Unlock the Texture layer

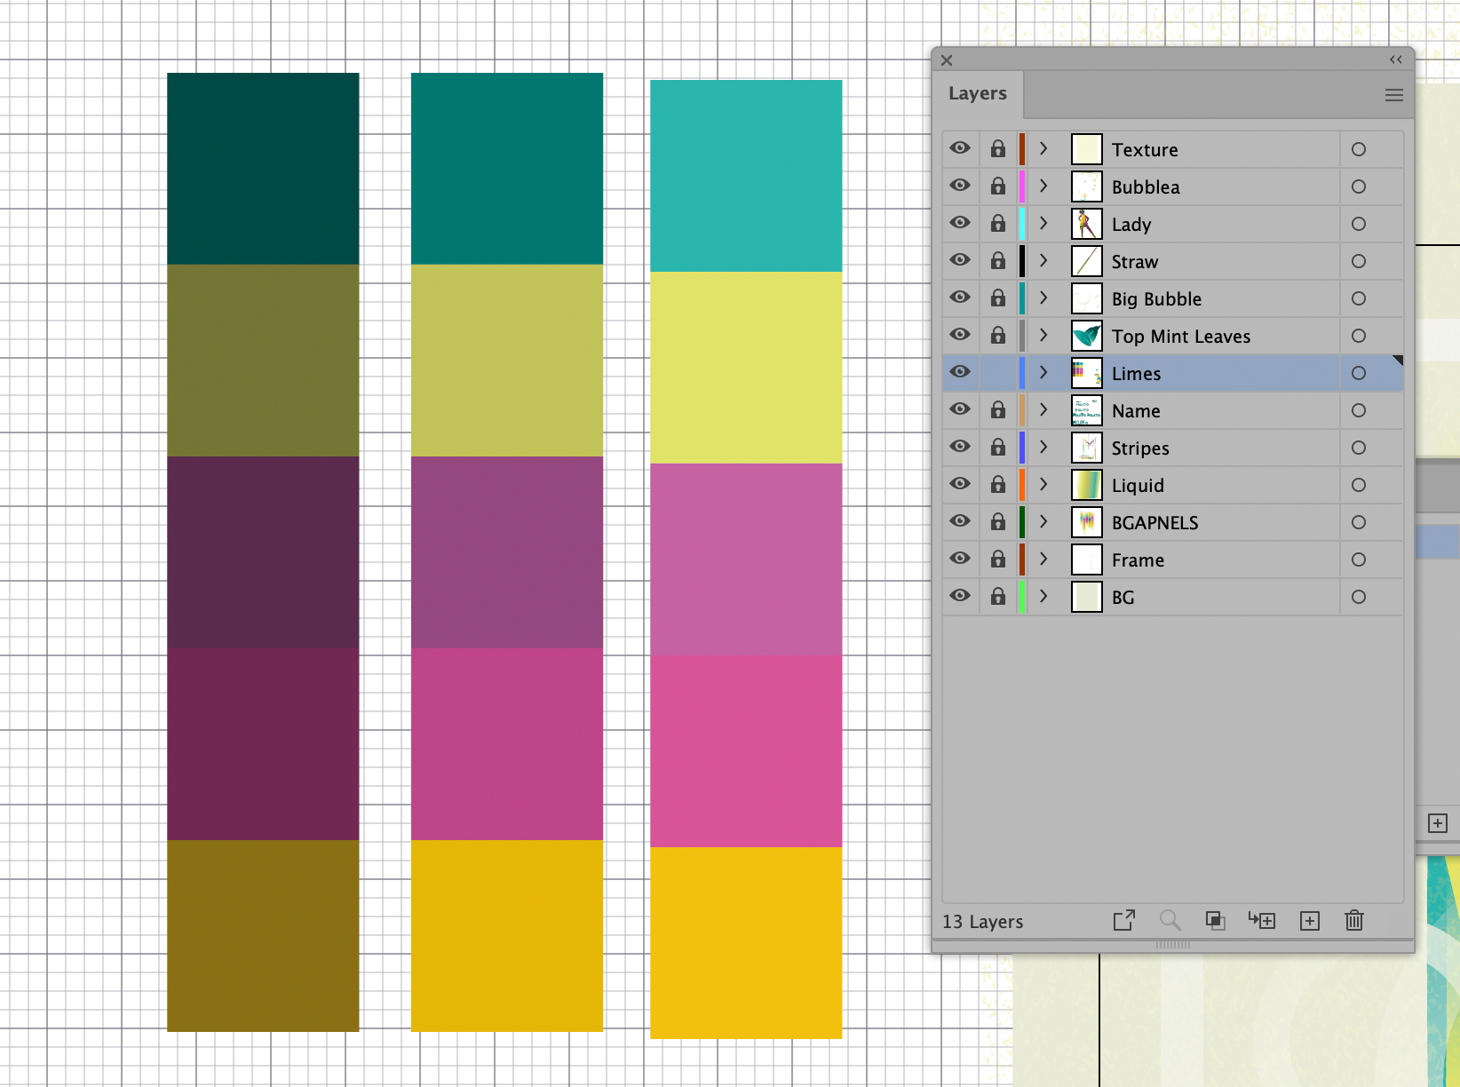click(998, 149)
